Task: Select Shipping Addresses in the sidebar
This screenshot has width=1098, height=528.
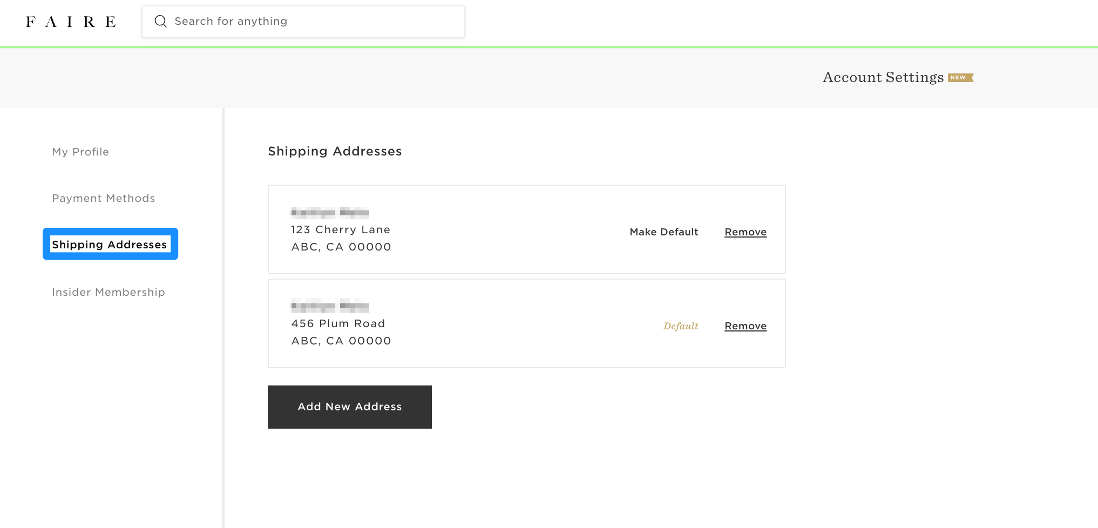Action: pos(110,245)
